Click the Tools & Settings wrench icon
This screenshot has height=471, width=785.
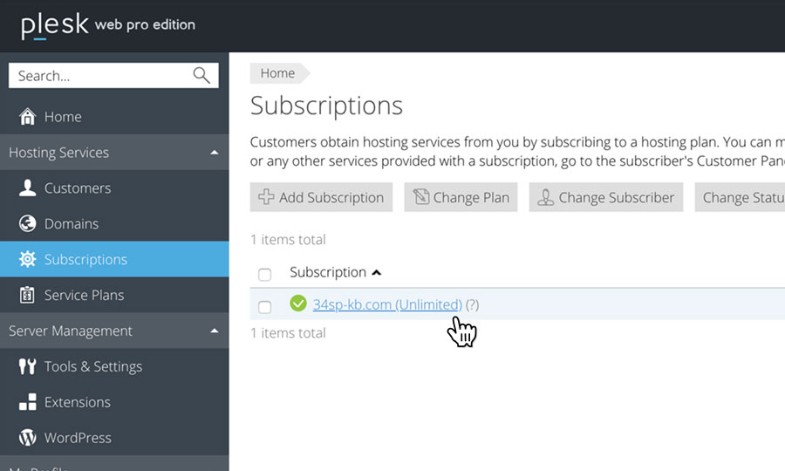28,366
